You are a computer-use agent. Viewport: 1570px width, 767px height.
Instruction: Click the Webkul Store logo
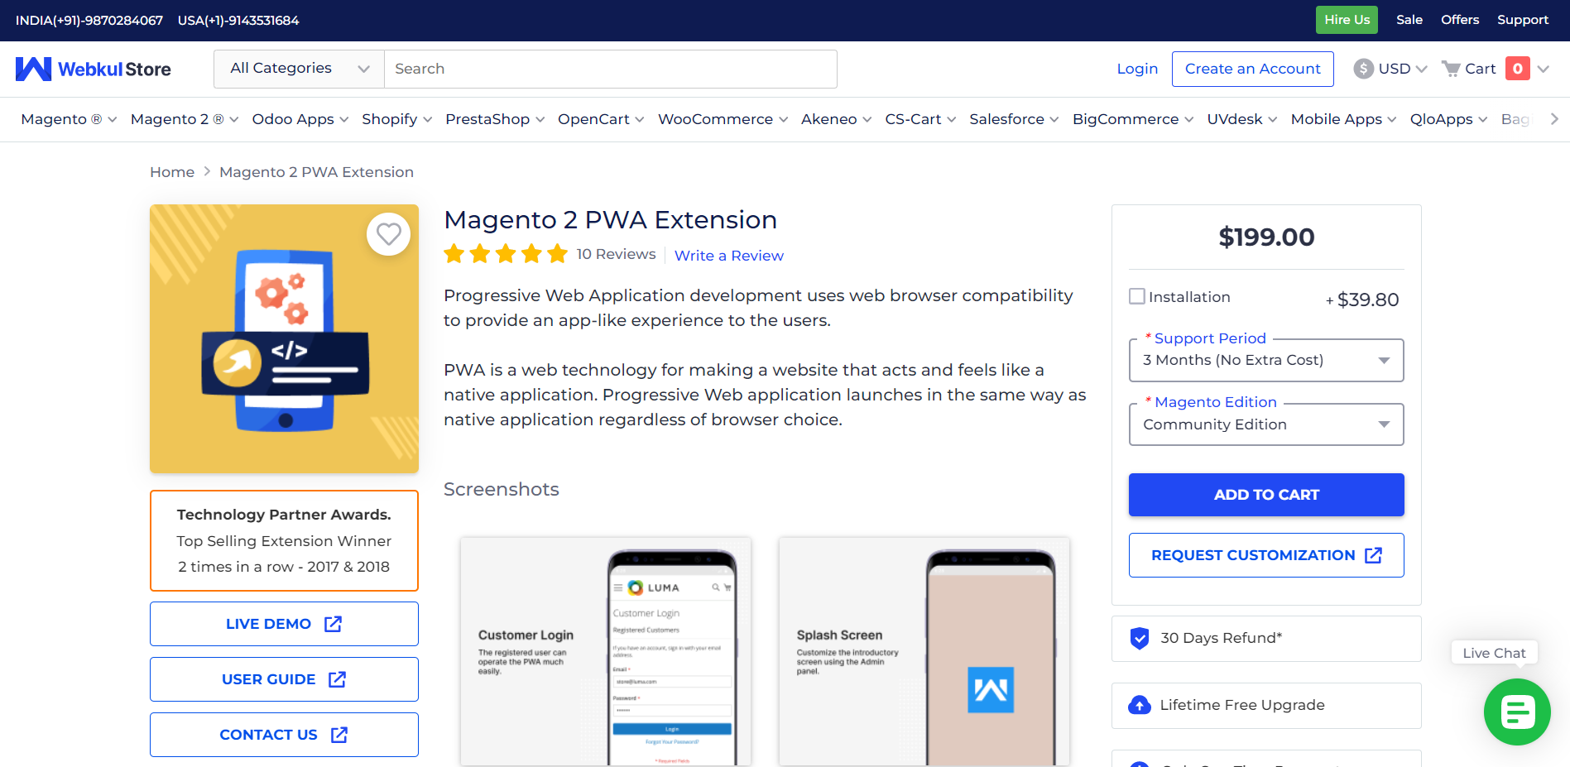94,69
